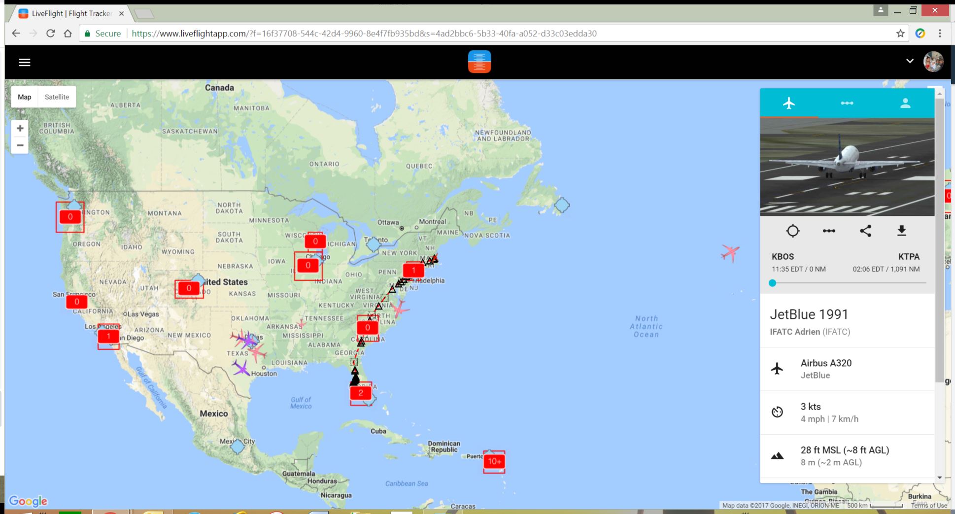955x514 pixels.
Task: Click the 10+ ATC marker near Puerto Rico
Action: (x=494, y=462)
